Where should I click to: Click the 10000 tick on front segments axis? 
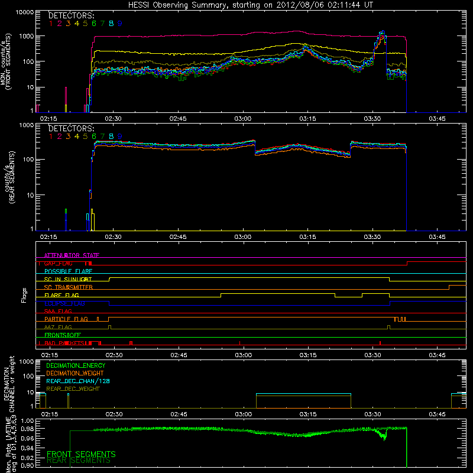(24, 12)
